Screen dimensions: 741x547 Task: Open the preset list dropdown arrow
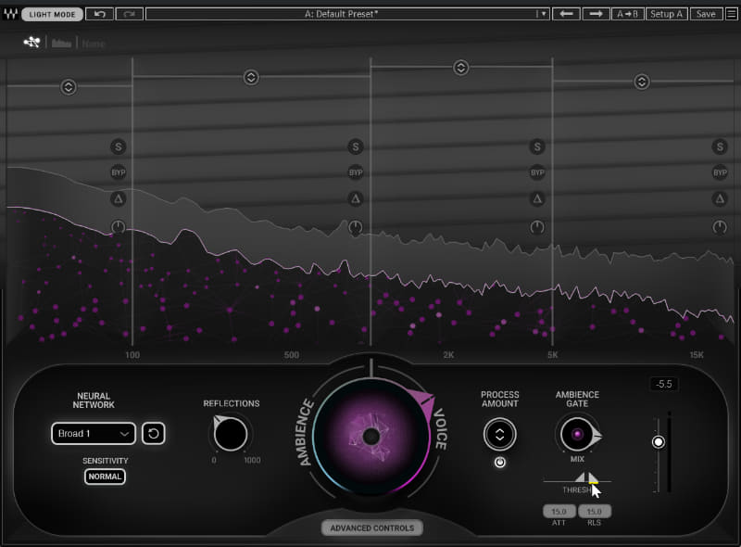point(544,14)
